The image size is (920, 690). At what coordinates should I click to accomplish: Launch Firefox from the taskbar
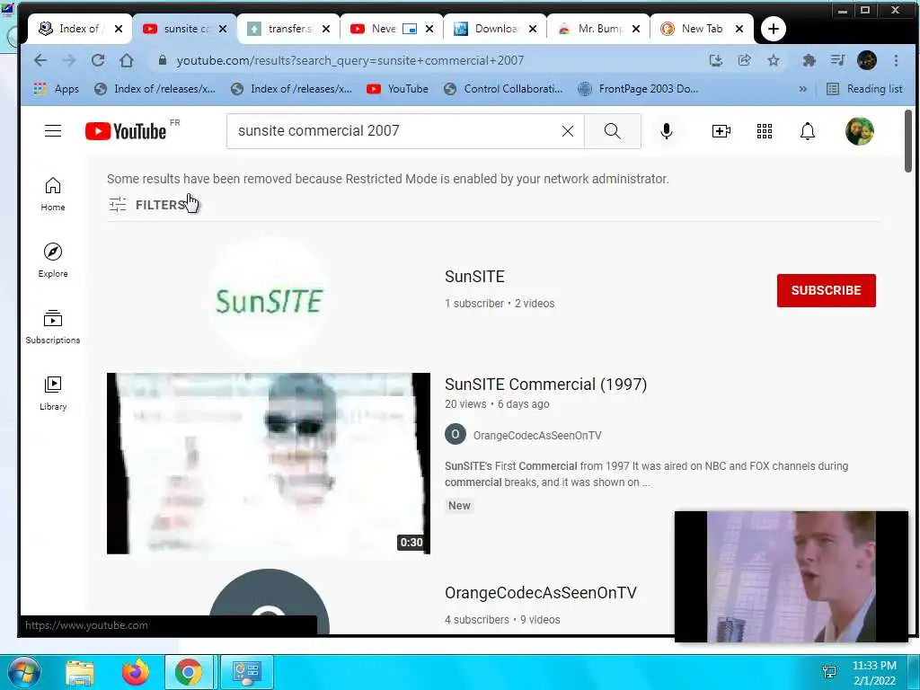click(136, 672)
